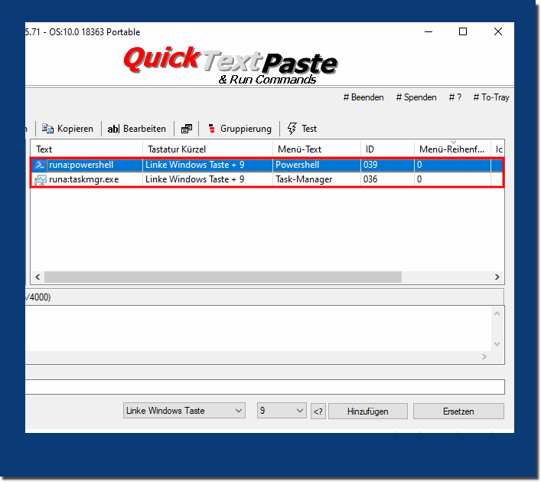
Task: Close the QuickTextPaste window
Action: click(498, 31)
